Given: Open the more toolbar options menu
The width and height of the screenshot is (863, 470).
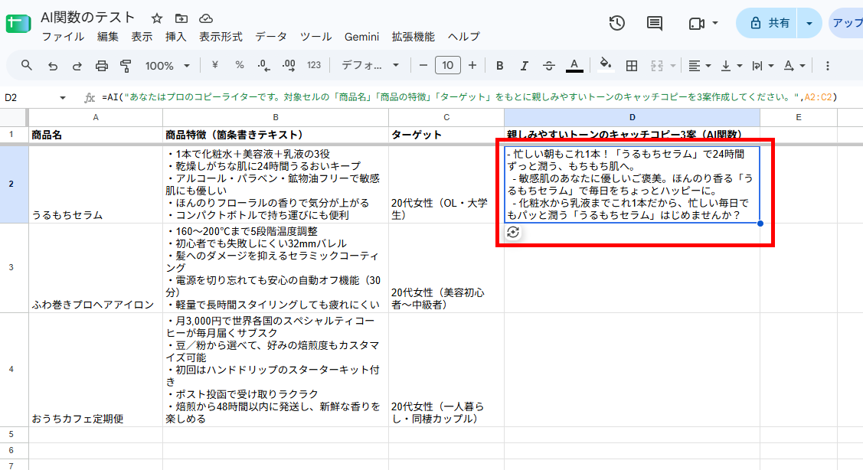Looking at the screenshot, I should [827, 66].
